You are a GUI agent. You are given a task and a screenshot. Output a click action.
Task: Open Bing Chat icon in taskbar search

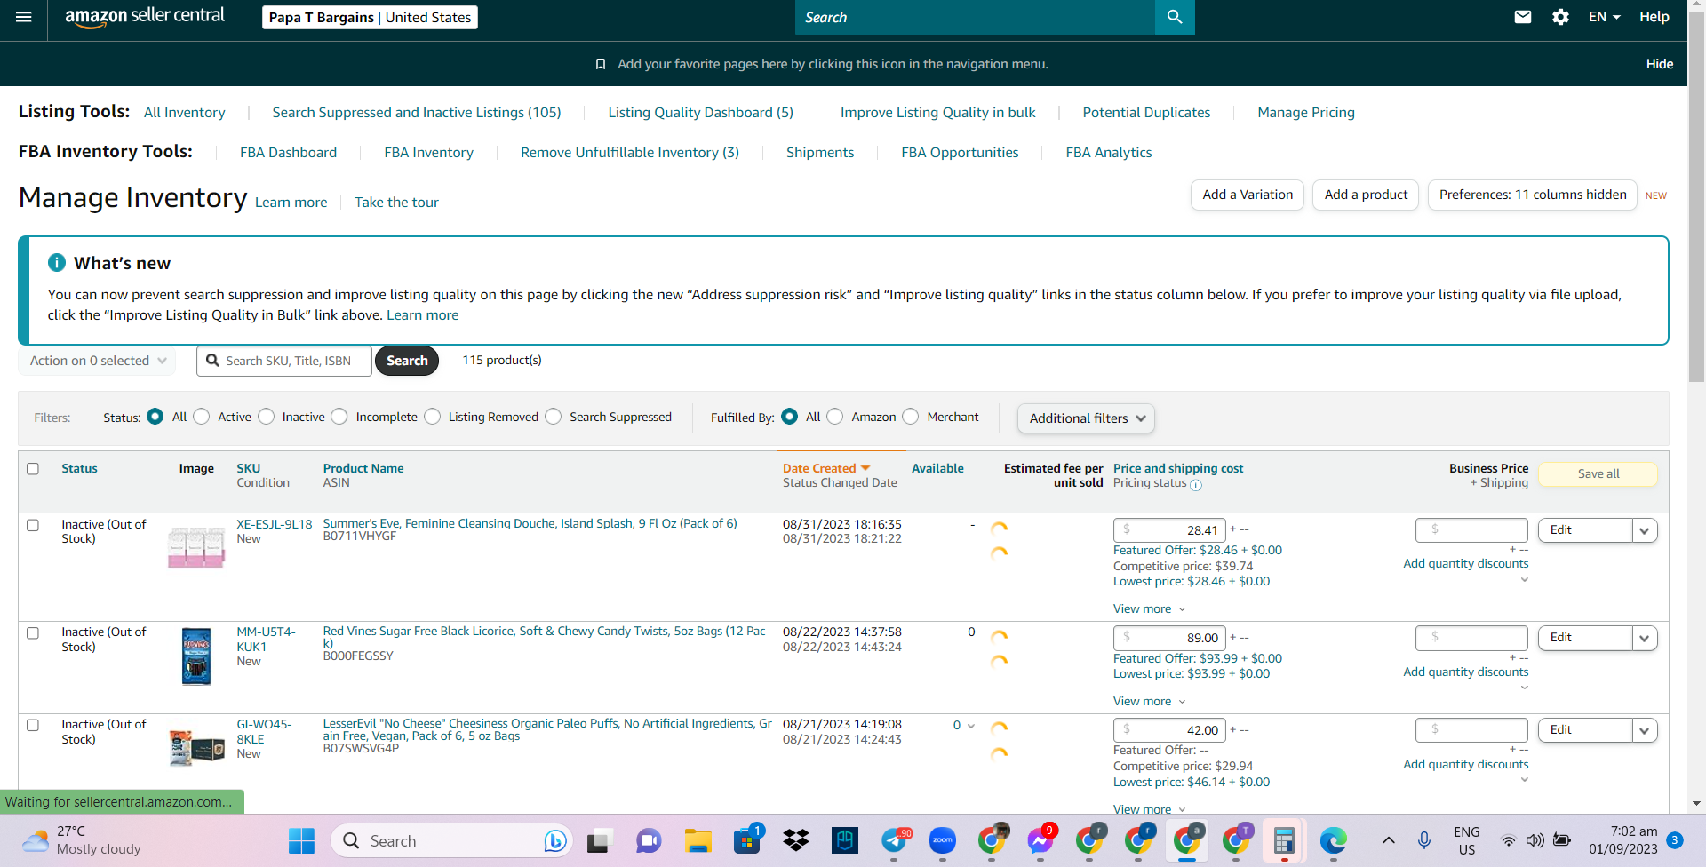tap(555, 840)
